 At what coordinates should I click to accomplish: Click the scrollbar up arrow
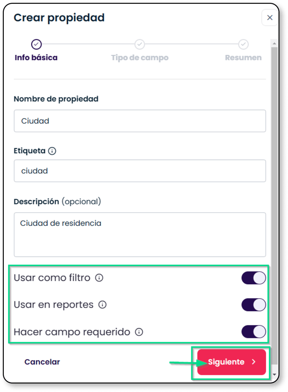point(275,44)
